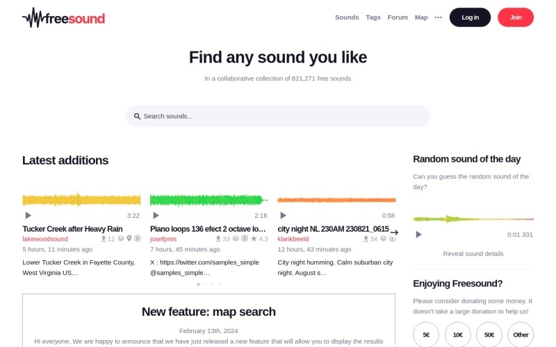The width and height of the screenshot is (556, 347).
Task: Click '5 hours, 11 minutes ago' timestamp
Action: [x=58, y=249]
